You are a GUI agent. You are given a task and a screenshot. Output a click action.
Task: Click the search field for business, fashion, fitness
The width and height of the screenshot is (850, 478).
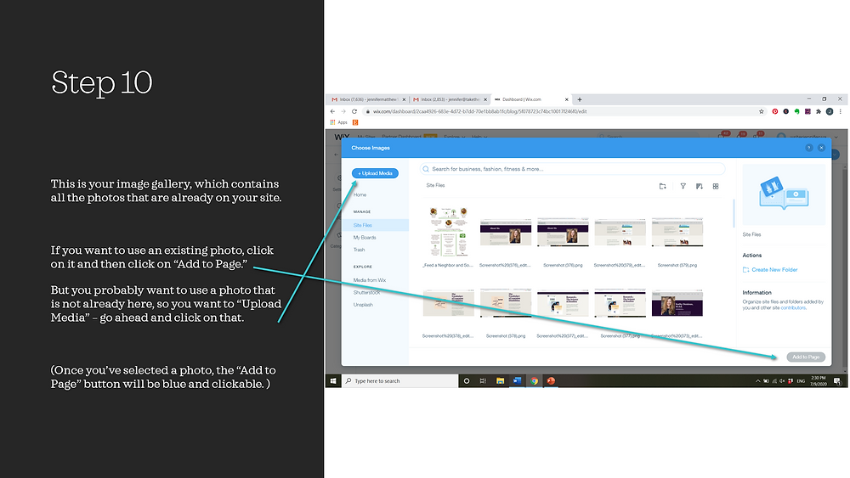click(572, 169)
